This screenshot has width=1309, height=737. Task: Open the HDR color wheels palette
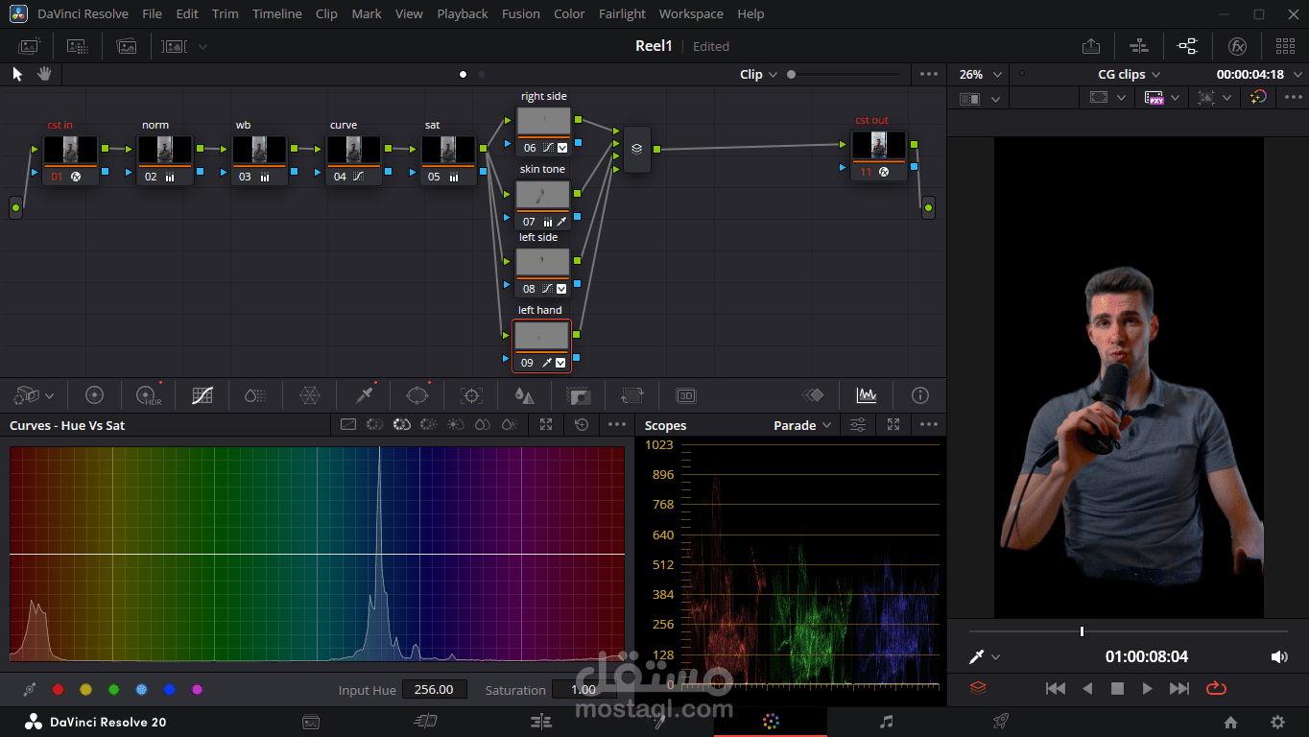[x=148, y=395]
